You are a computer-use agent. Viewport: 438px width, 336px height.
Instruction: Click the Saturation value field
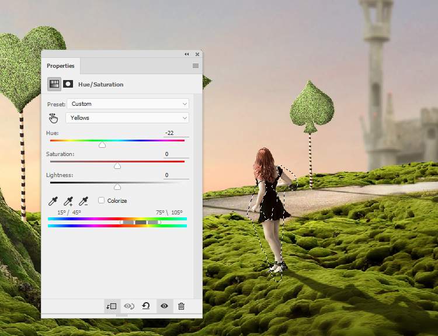coord(175,154)
